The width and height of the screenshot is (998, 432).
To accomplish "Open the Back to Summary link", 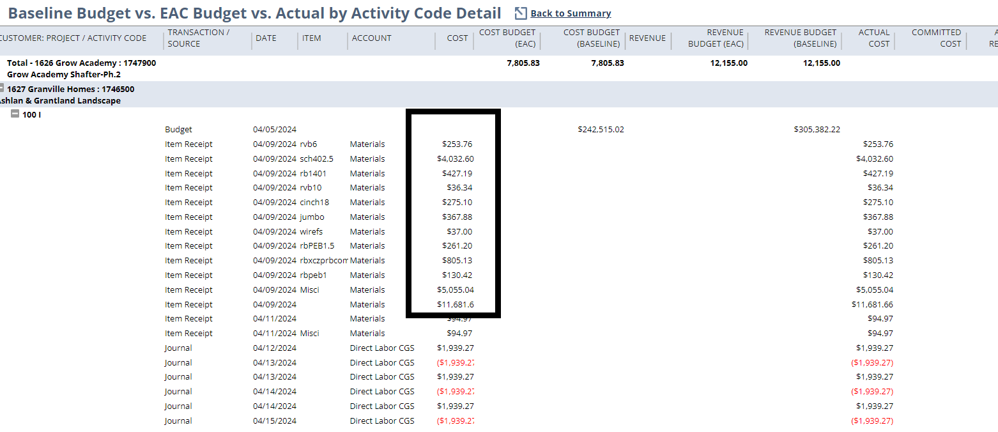I will tap(569, 13).
